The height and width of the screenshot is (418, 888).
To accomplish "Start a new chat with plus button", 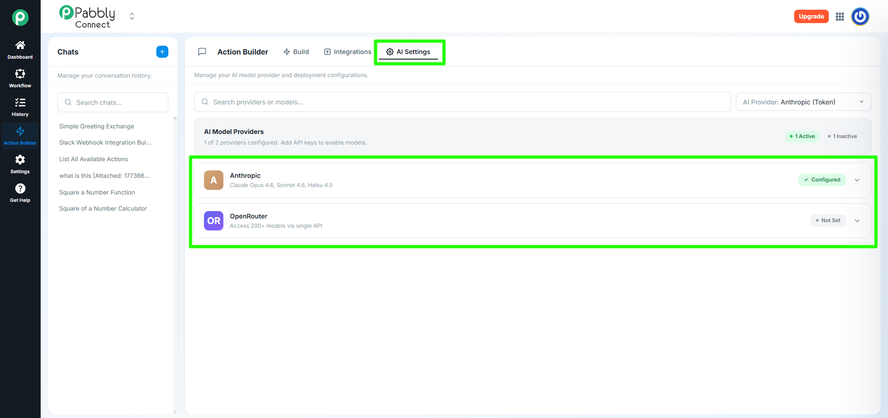I will (x=162, y=52).
